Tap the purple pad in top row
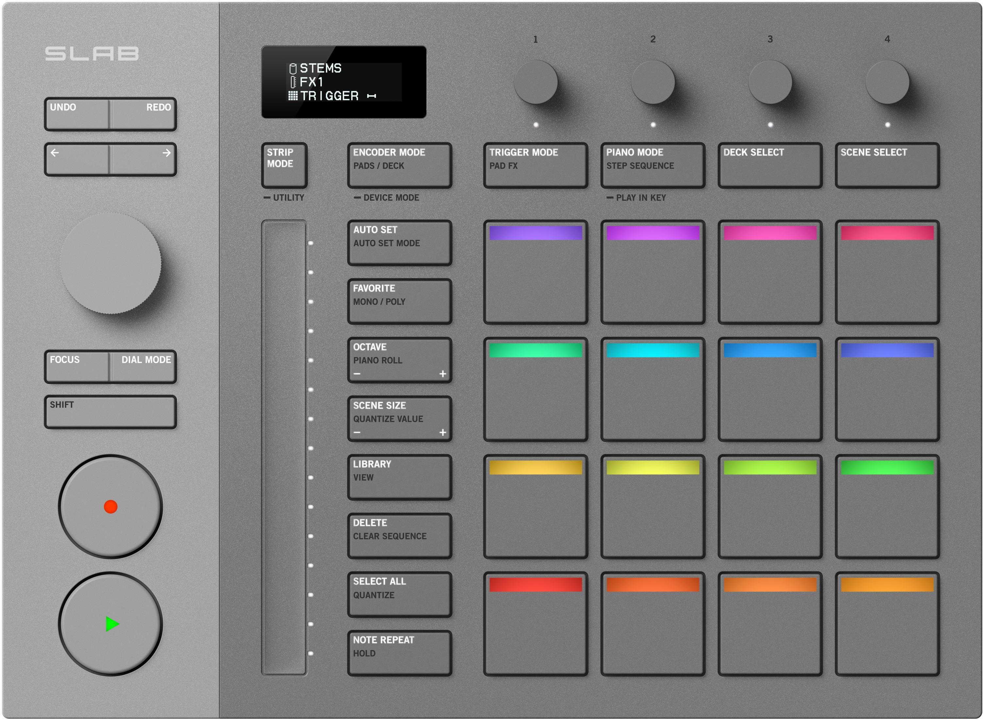This screenshot has height=719, width=983. coord(535,272)
